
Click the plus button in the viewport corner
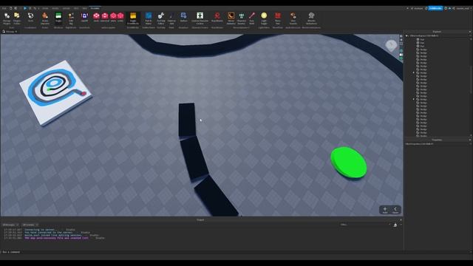click(385, 210)
